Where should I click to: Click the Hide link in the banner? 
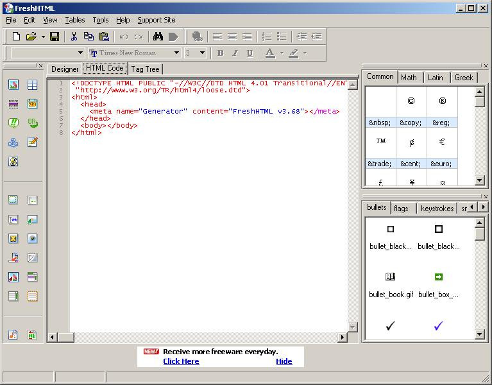pos(284,361)
